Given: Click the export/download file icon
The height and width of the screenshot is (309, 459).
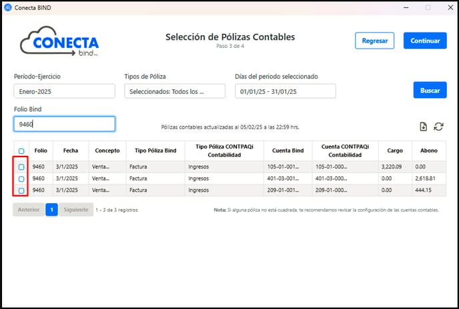Looking at the screenshot, I should tap(423, 127).
